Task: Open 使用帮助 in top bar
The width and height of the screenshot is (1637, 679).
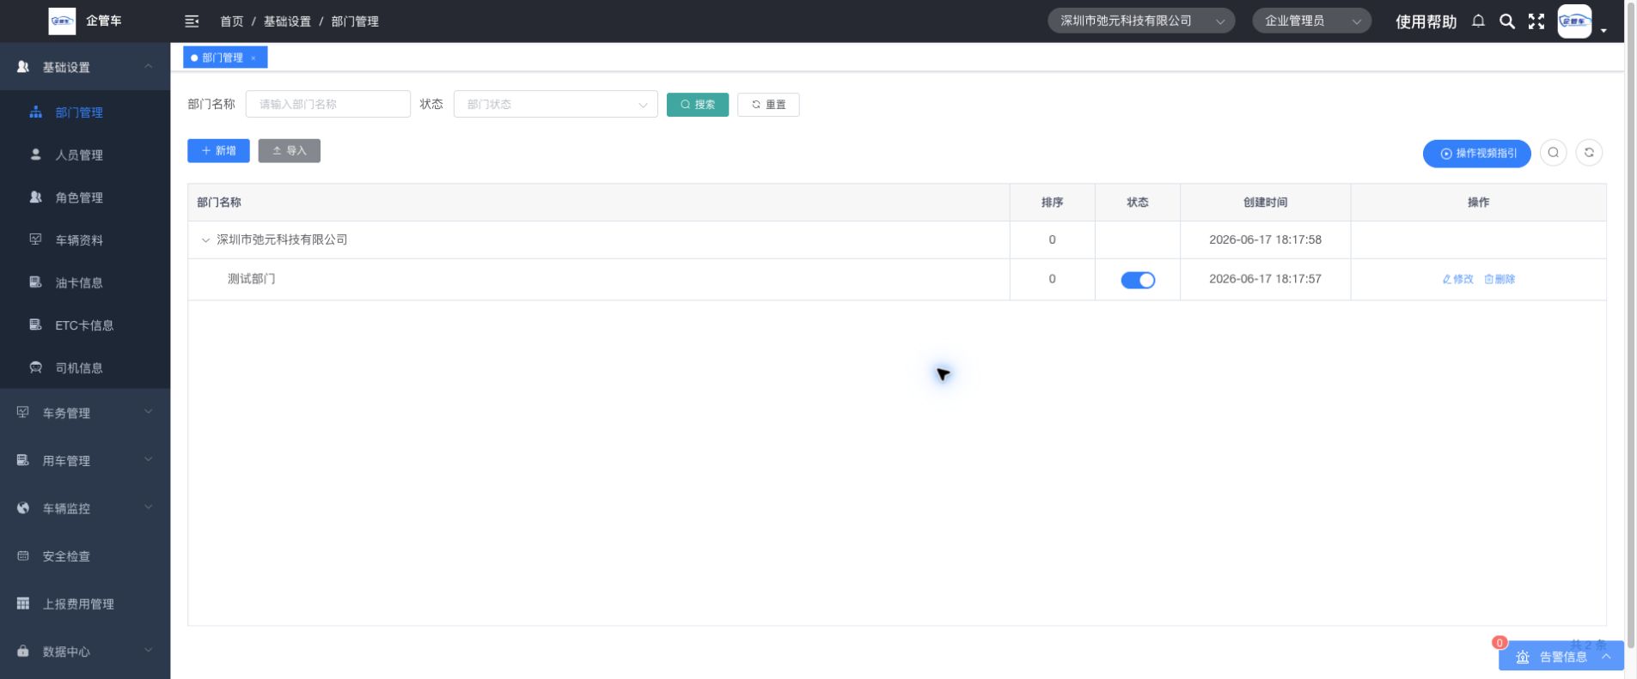Action: pyautogui.click(x=1426, y=22)
